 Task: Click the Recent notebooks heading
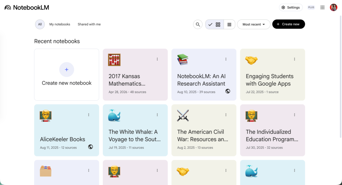57,41
